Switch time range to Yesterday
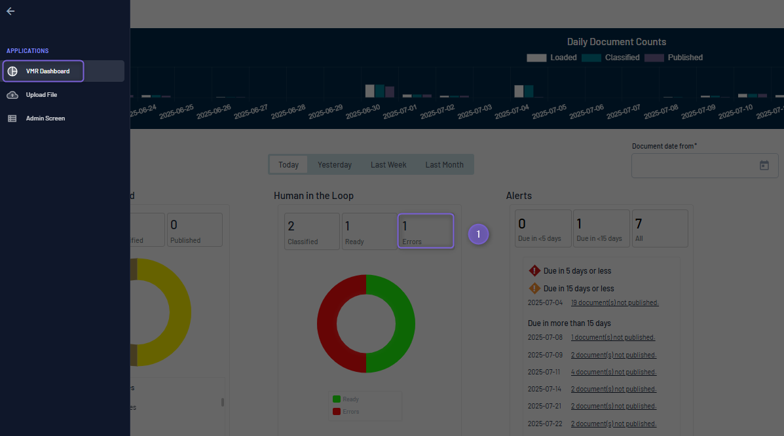Viewport: 784px width, 436px height. [x=335, y=164]
